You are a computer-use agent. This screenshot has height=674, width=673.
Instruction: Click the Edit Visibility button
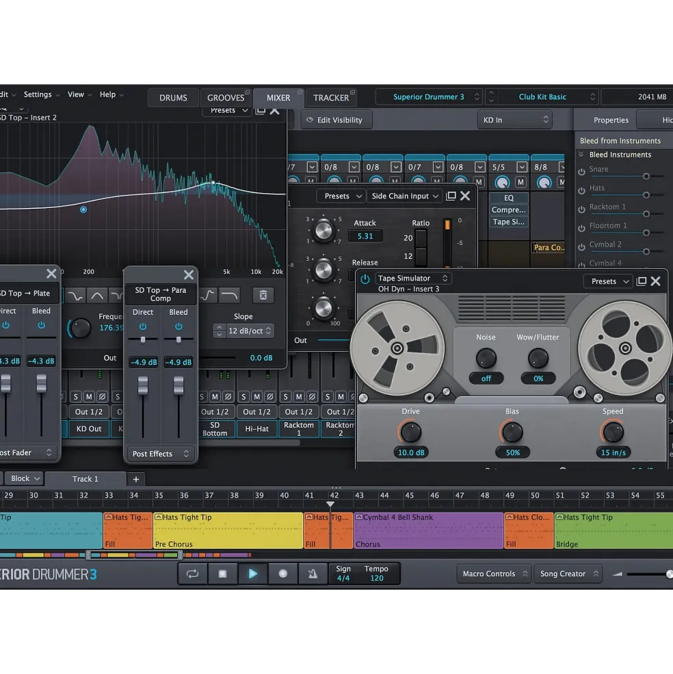coord(336,120)
